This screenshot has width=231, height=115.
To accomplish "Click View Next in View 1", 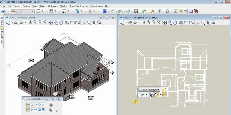I will [77, 23].
